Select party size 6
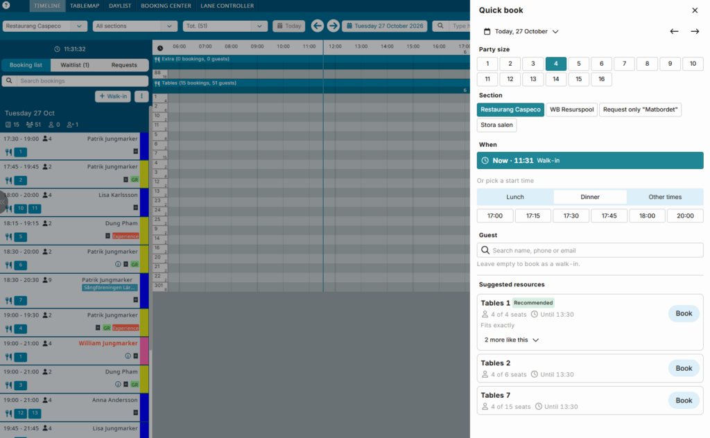Screen dimensions: 710x438 click(x=601, y=64)
